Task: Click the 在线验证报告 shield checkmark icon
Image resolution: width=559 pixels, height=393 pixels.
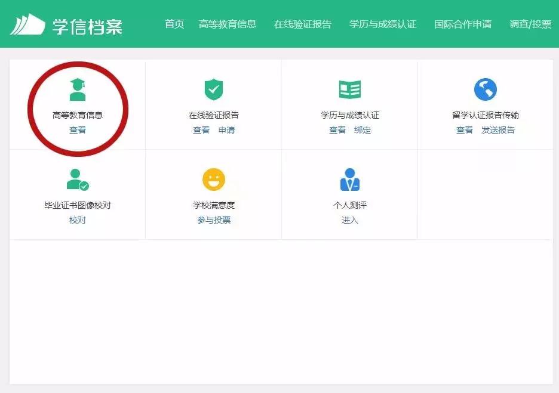Action: [214, 89]
